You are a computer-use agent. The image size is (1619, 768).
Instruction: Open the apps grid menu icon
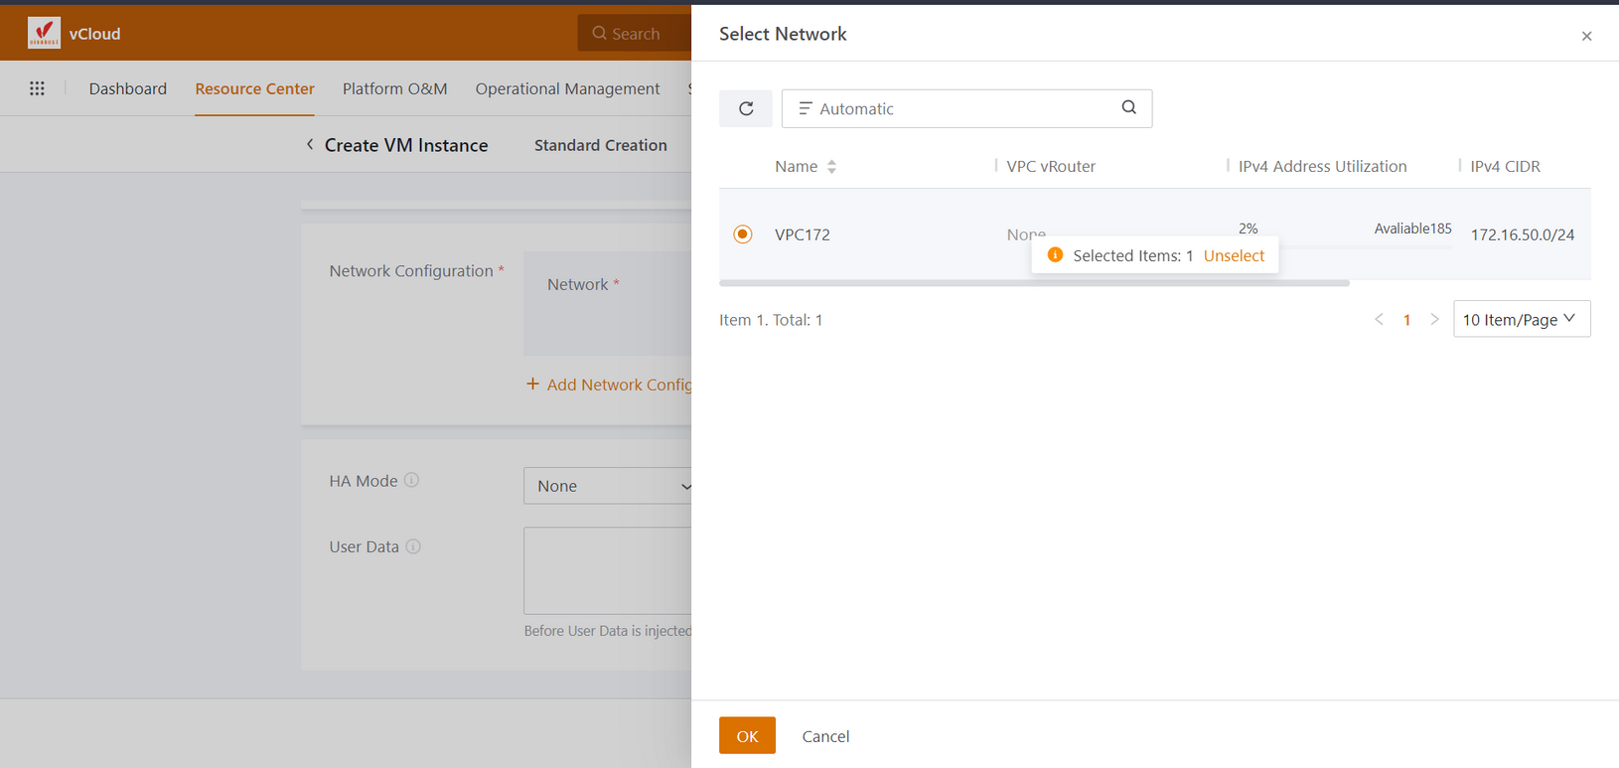[37, 88]
